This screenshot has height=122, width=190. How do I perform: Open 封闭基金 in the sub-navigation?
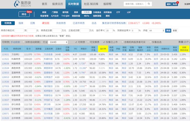[x=108, y=12]
